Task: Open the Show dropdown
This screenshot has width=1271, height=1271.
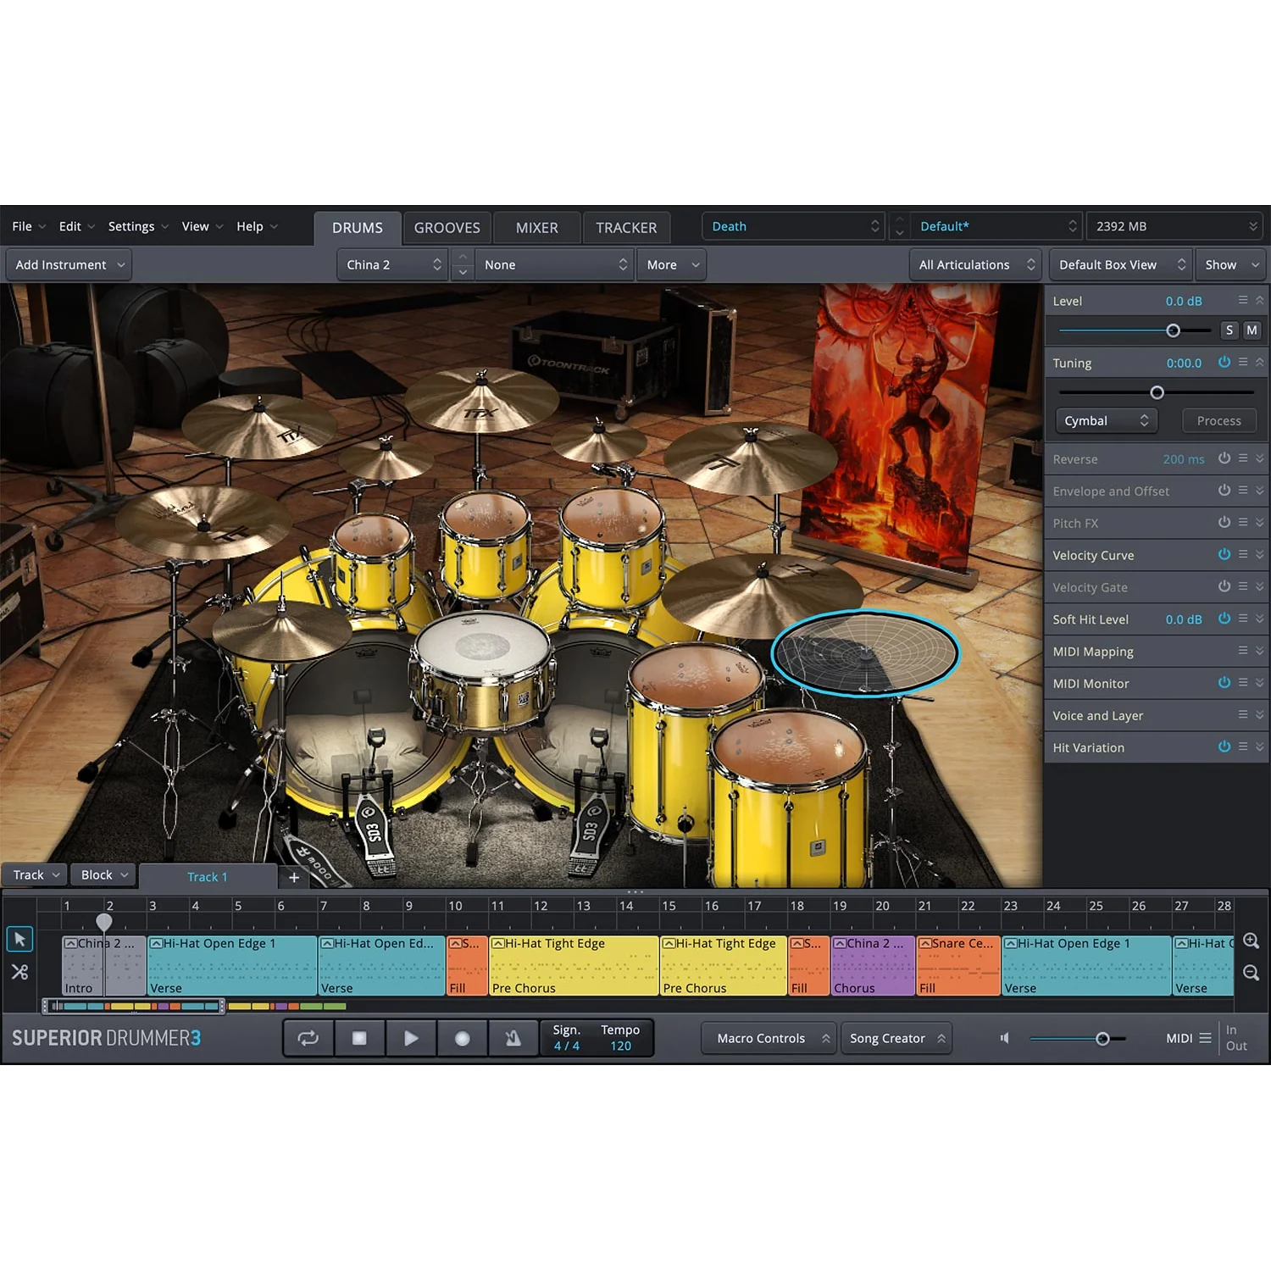Action: click(x=1230, y=264)
